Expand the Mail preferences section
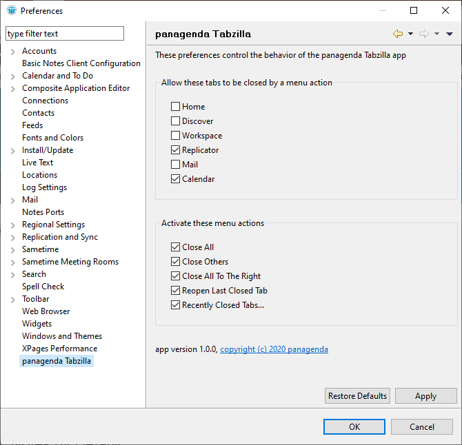The height and width of the screenshot is (445, 462). coord(13,200)
